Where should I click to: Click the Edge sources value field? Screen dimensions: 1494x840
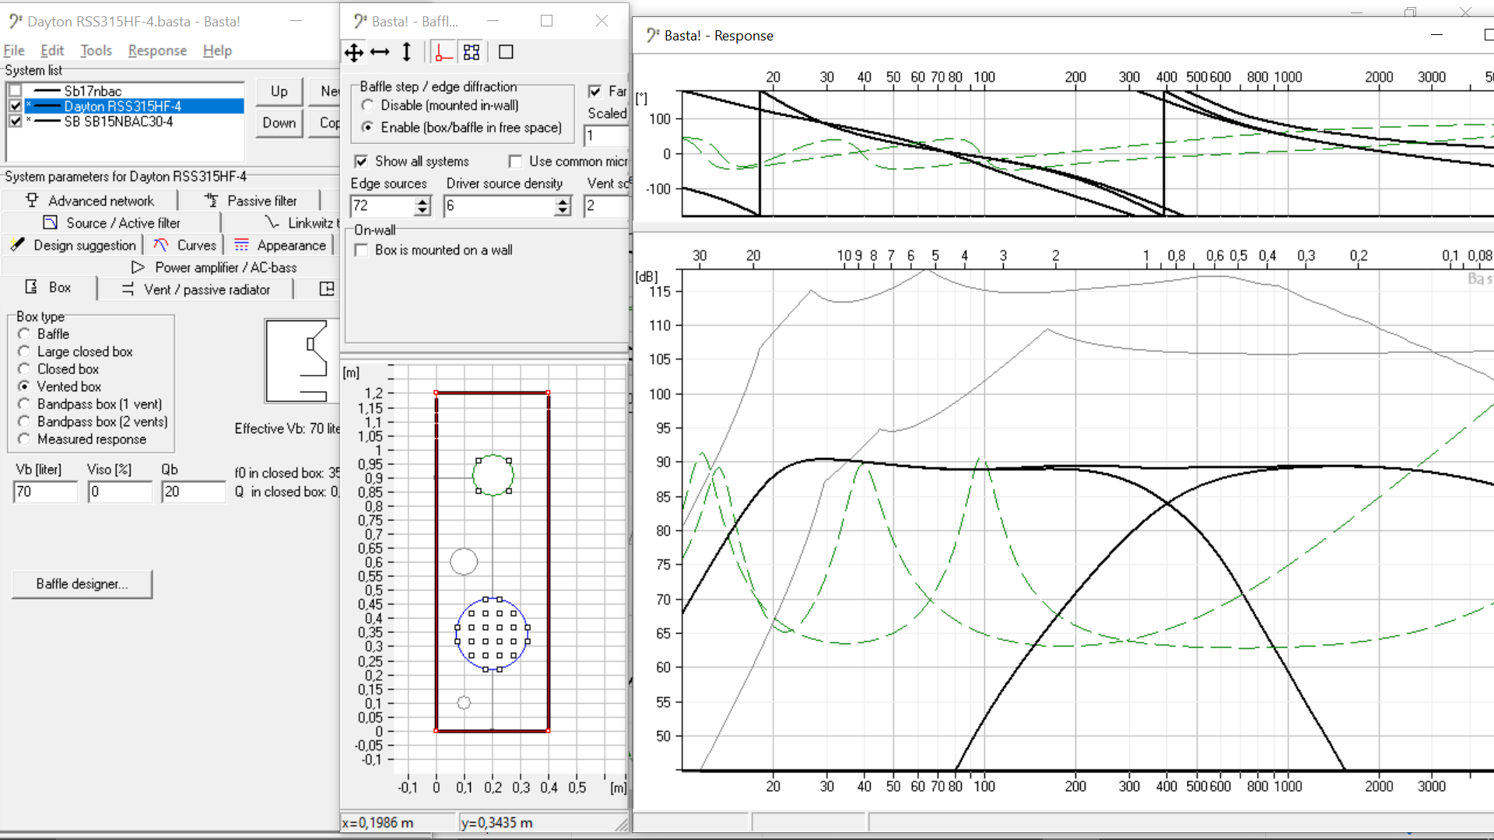383,206
